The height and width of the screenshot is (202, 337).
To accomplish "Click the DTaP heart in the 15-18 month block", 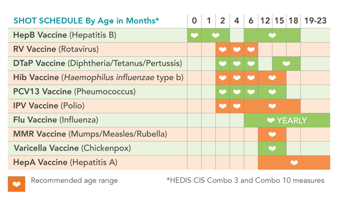I will [286, 63].
